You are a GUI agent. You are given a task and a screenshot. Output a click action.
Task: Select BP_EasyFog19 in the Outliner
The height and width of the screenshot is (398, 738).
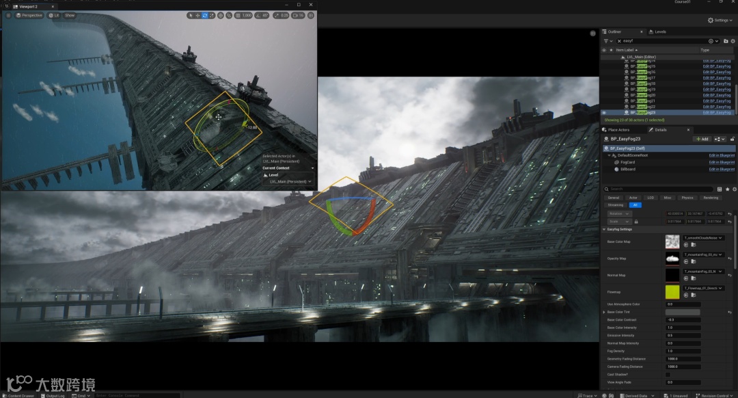click(643, 90)
